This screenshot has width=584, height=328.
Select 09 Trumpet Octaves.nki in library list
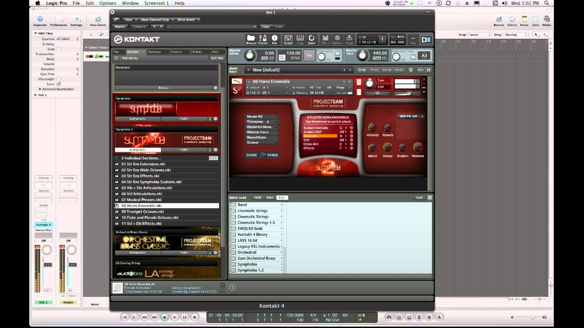pos(167,211)
